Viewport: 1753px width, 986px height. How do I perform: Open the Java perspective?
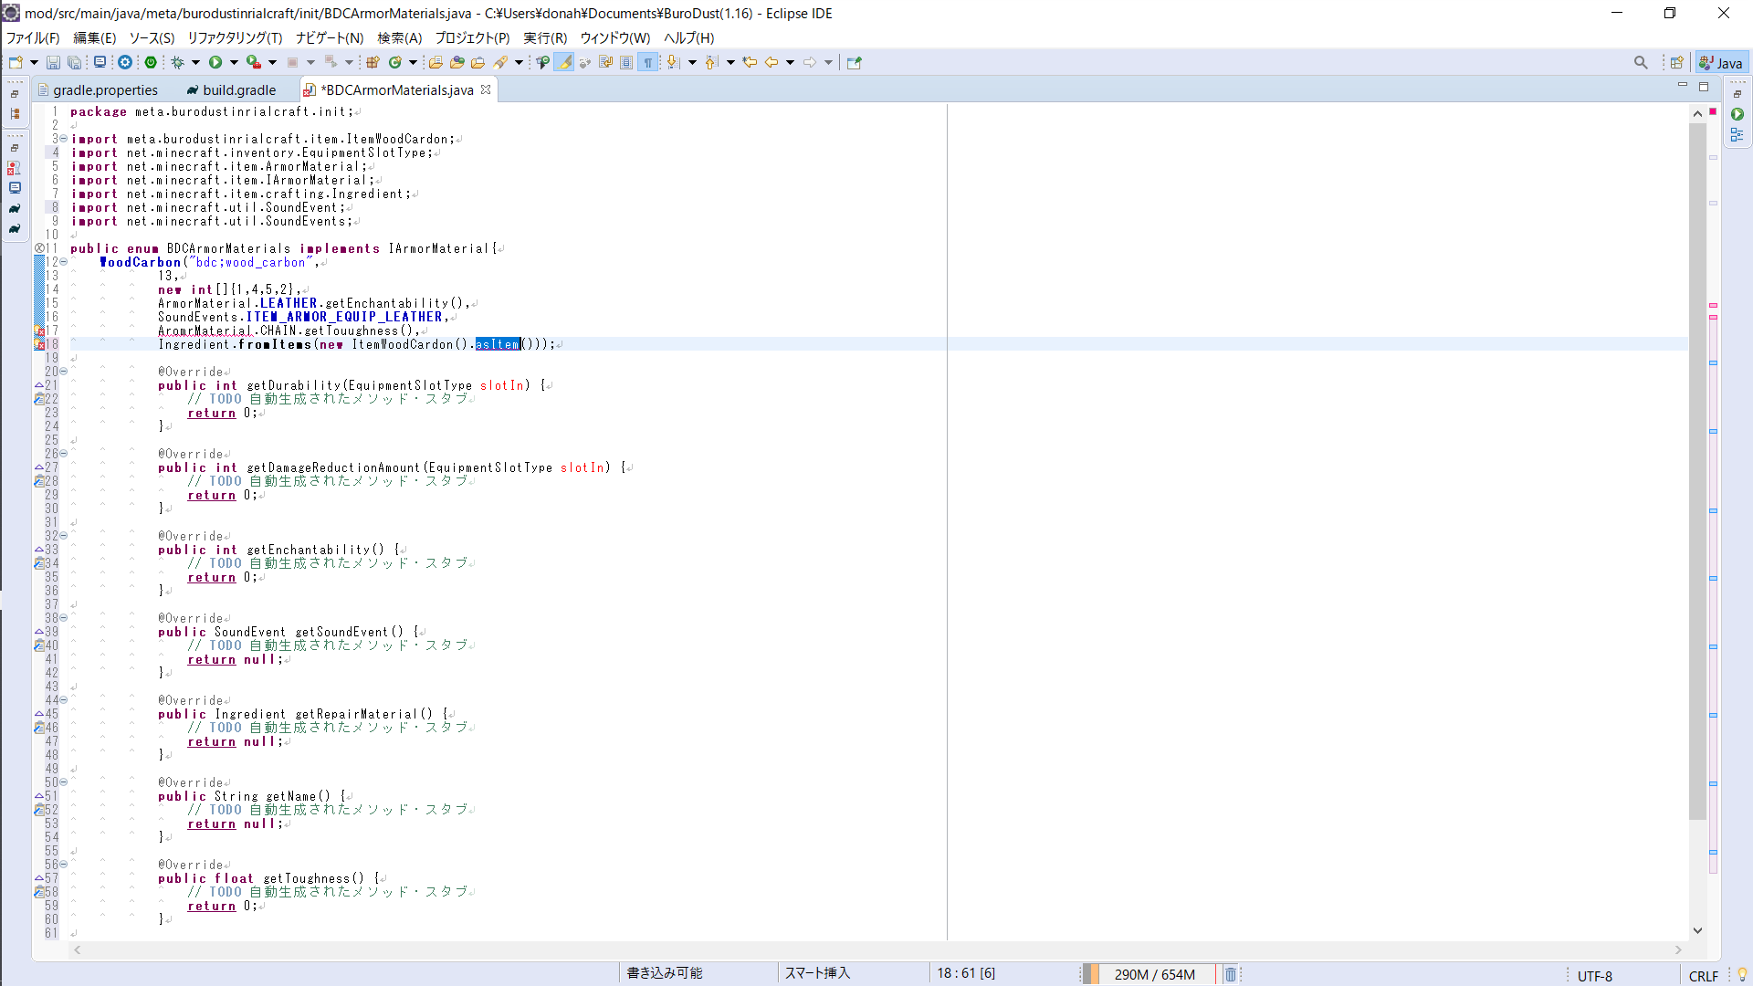(x=1721, y=63)
